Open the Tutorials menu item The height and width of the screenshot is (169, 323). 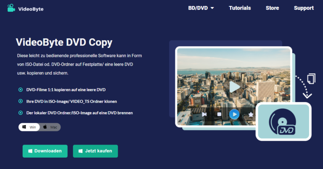click(x=240, y=8)
